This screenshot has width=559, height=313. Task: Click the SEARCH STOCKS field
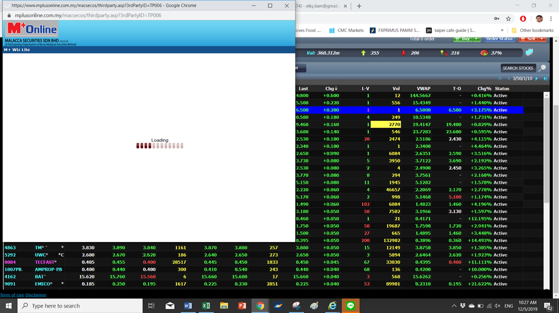point(517,68)
